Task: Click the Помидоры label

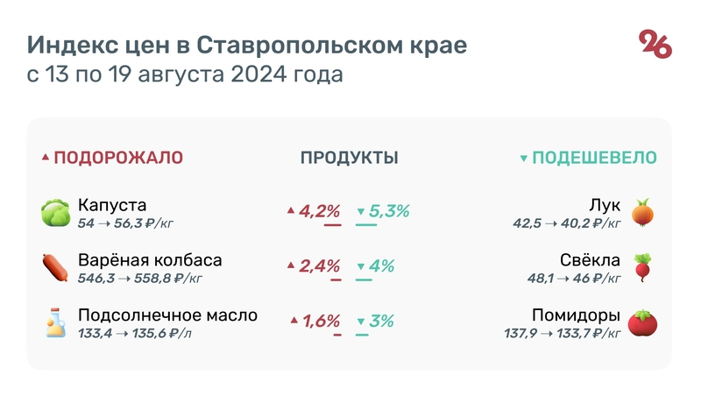Action: click(x=576, y=315)
